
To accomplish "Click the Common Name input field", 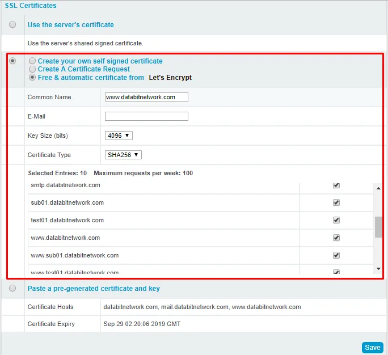I will tap(146, 97).
